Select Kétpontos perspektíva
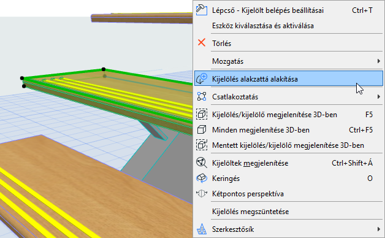The image size is (385, 238). coord(289,194)
